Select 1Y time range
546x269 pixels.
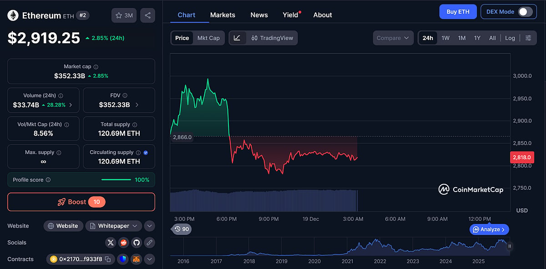pyautogui.click(x=477, y=38)
